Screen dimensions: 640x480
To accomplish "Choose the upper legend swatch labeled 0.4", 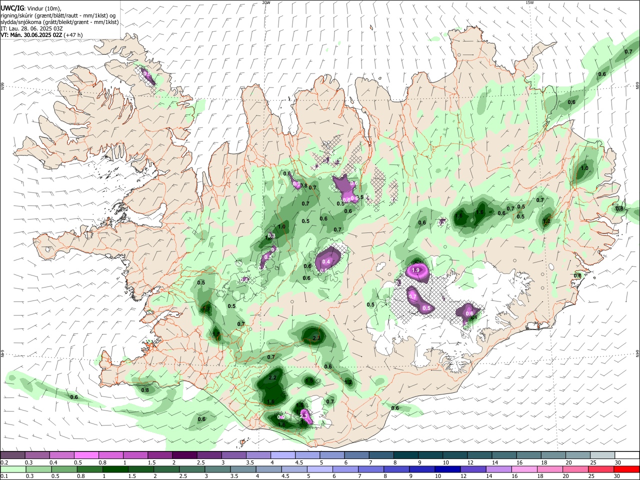I will click(x=61, y=455).
